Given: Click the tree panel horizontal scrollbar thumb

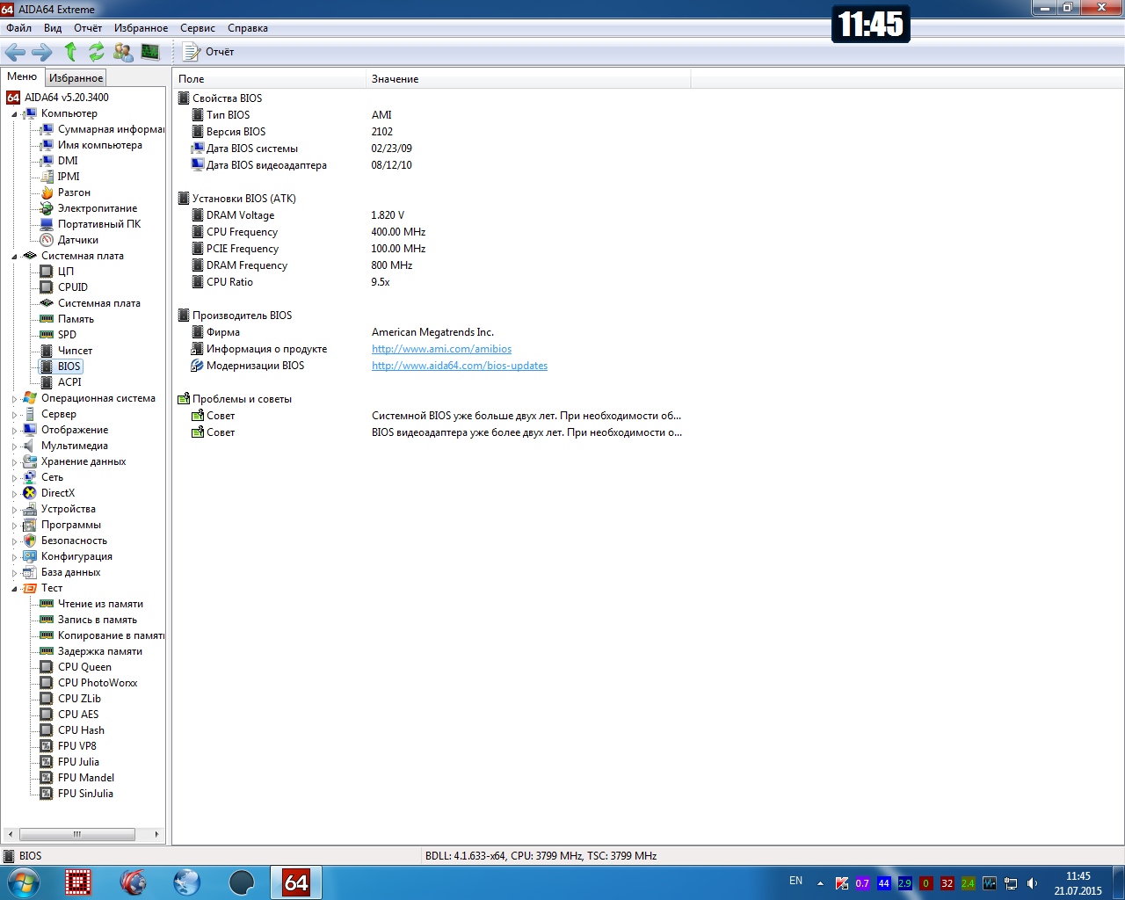Looking at the screenshot, I should coord(77,834).
